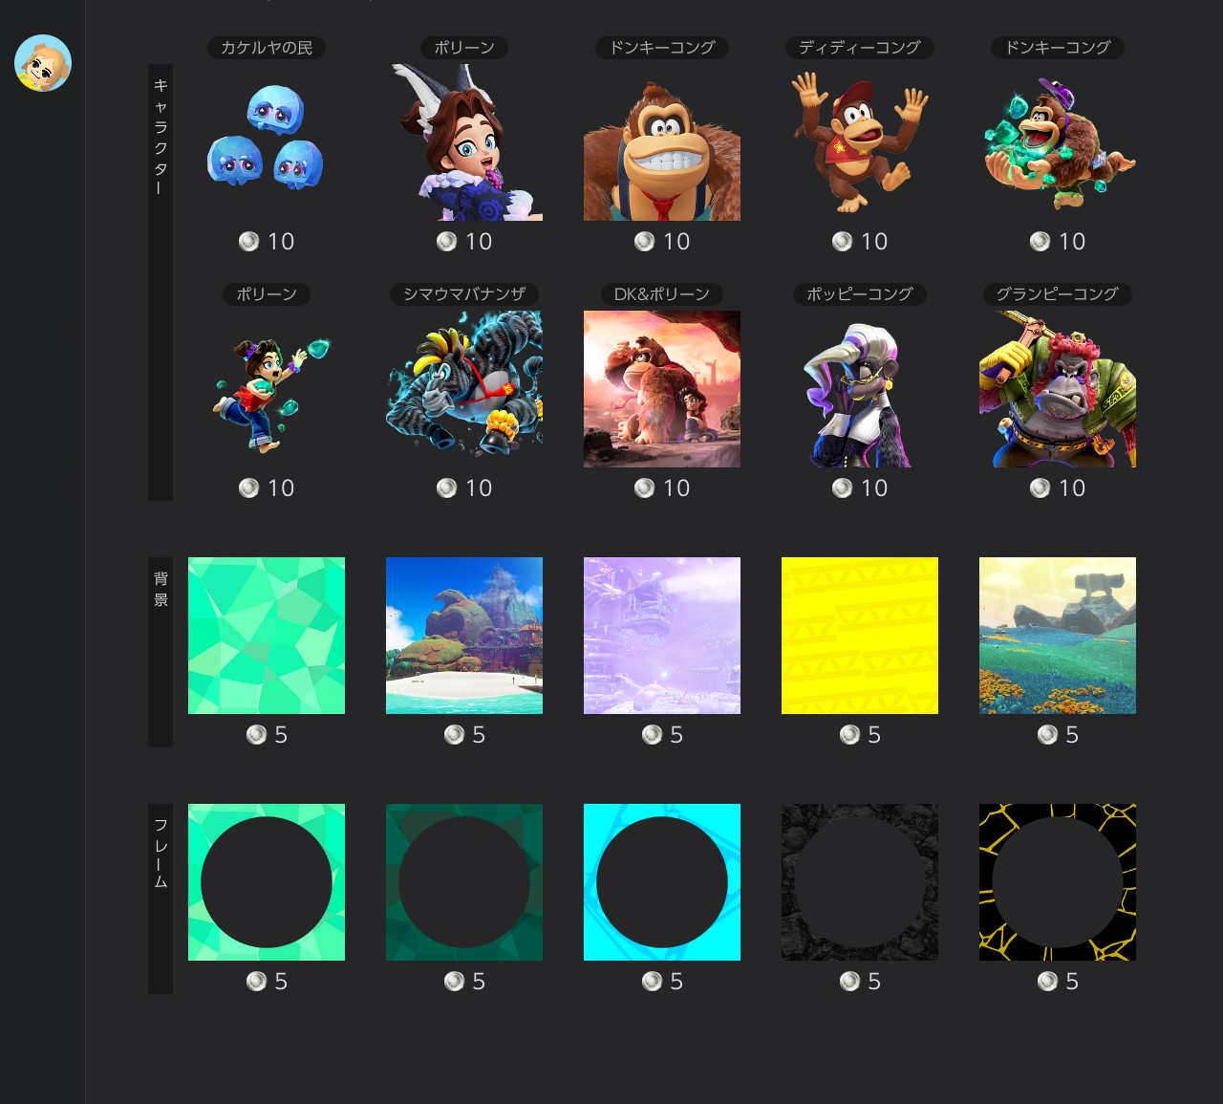Pick the DK&ポリーン sunset artwork

[662, 389]
